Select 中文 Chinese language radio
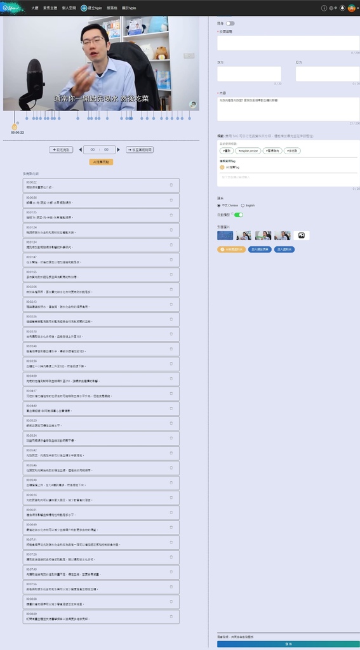This screenshot has height=650, width=360. (x=219, y=205)
